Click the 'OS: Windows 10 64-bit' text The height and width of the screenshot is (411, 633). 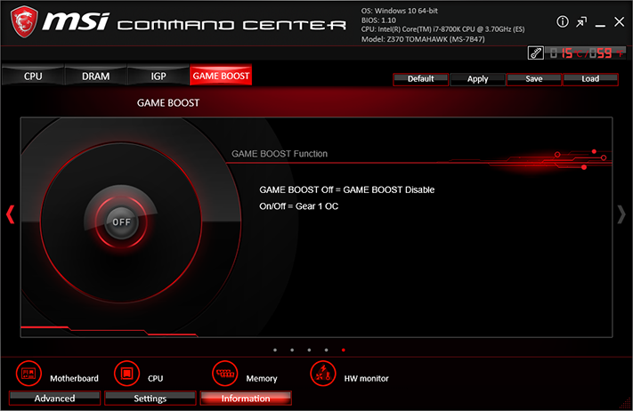pos(399,11)
